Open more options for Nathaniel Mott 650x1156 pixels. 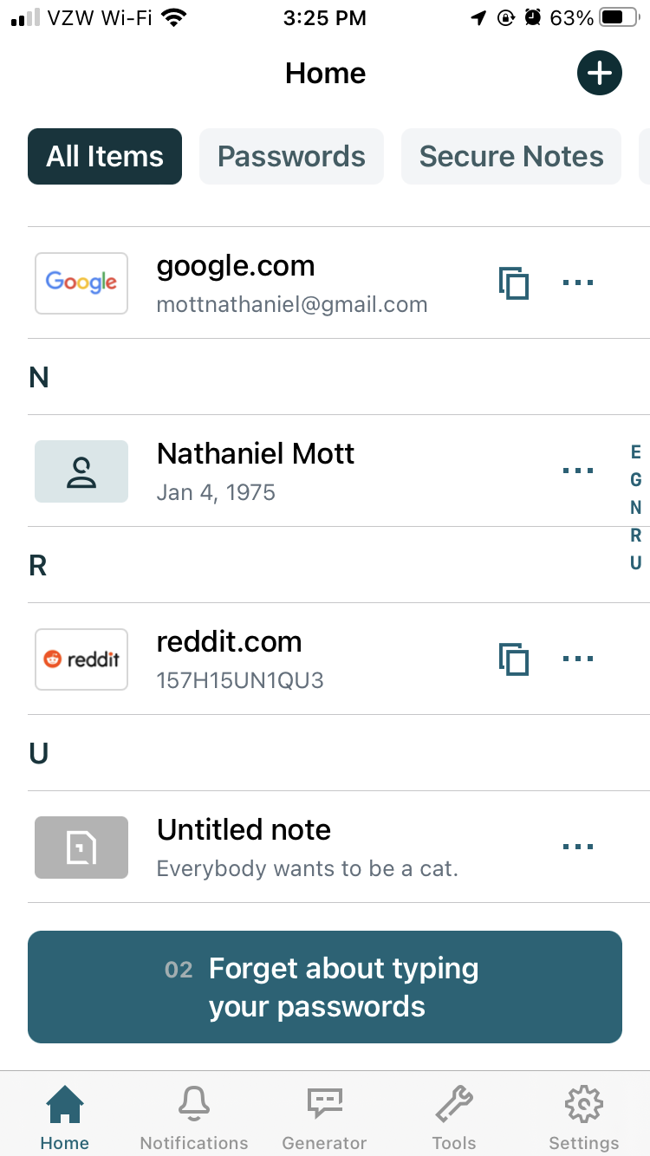tap(578, 471)
